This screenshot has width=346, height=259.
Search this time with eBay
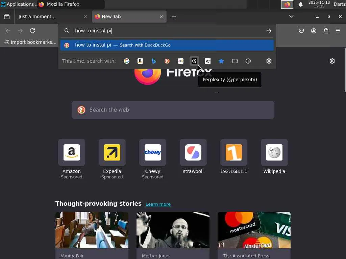[x=181, y=61]
